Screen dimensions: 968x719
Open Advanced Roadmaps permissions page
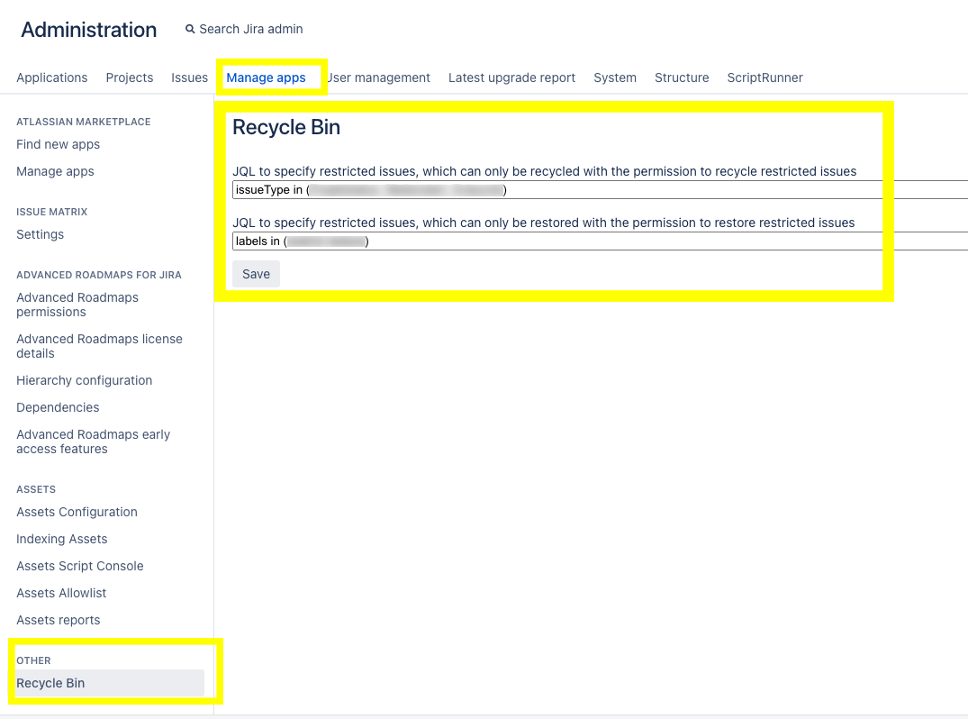(77, 305)
